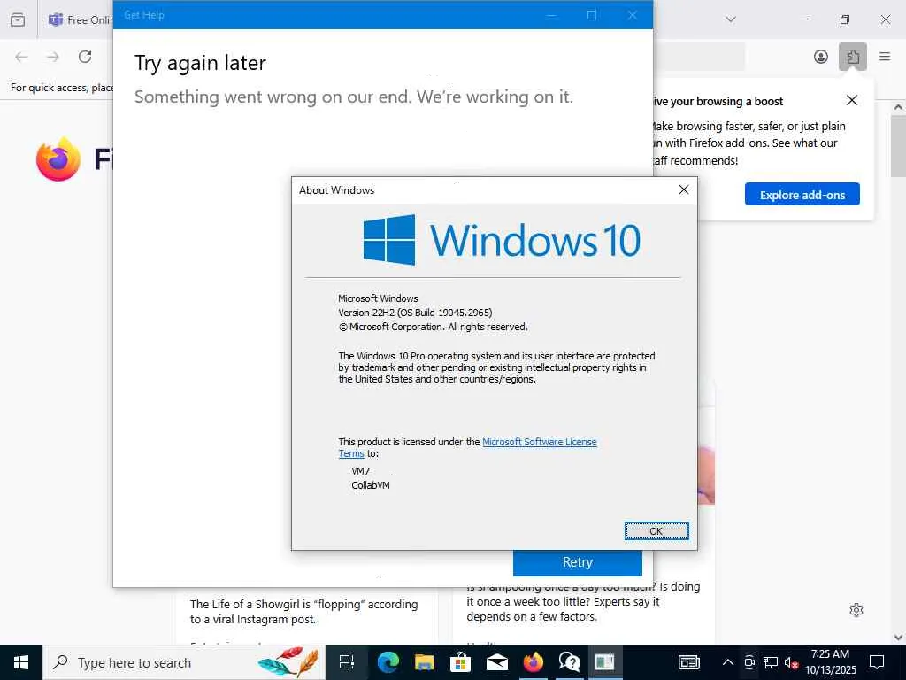Click the Meet Now tray icon
The width and height of the screenshot is (906, 680).
[x=749, y=662]
